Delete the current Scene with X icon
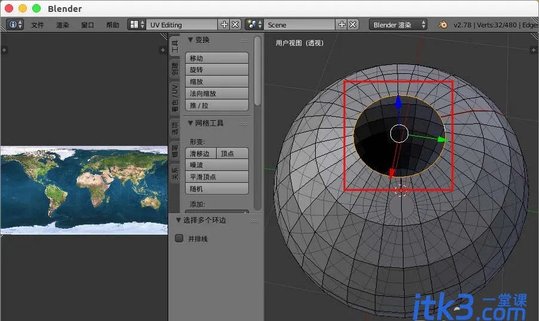The height and width of the screenshot is (321, 539). click(x=353, y=24)
